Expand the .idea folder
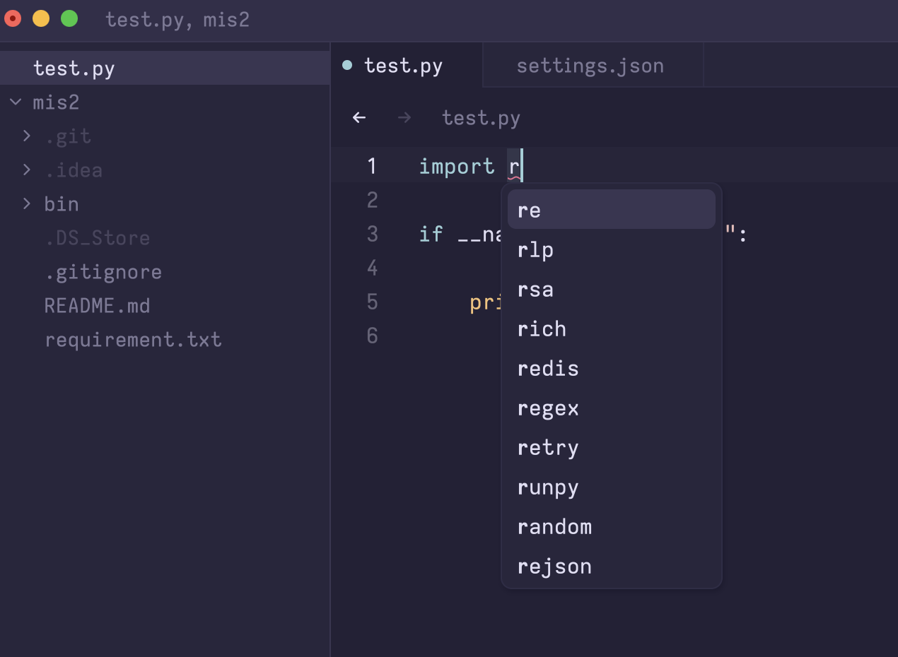The image size is (898, 657). click(x=27, y=170)
